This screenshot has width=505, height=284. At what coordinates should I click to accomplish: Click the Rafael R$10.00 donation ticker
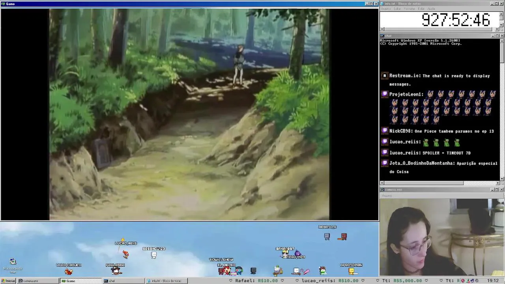point(256,281)
